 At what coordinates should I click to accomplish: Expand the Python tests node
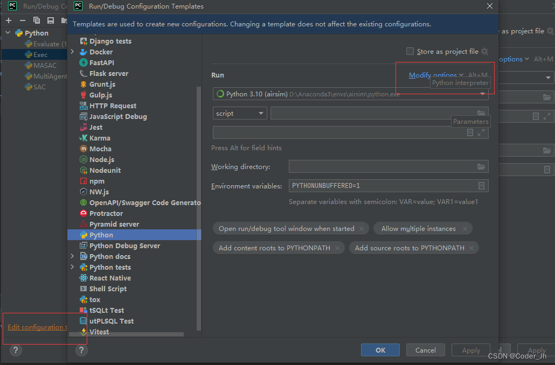pyautogui.click(x=73, y=267)
